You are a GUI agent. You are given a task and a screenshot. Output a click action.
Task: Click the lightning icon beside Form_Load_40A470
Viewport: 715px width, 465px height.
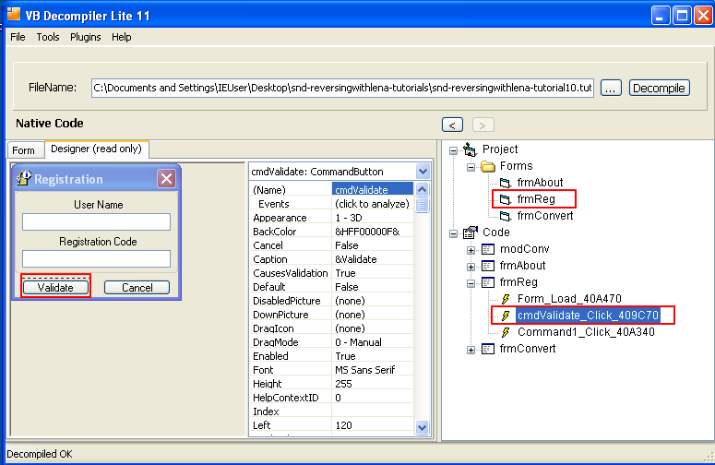click(506, 299)
